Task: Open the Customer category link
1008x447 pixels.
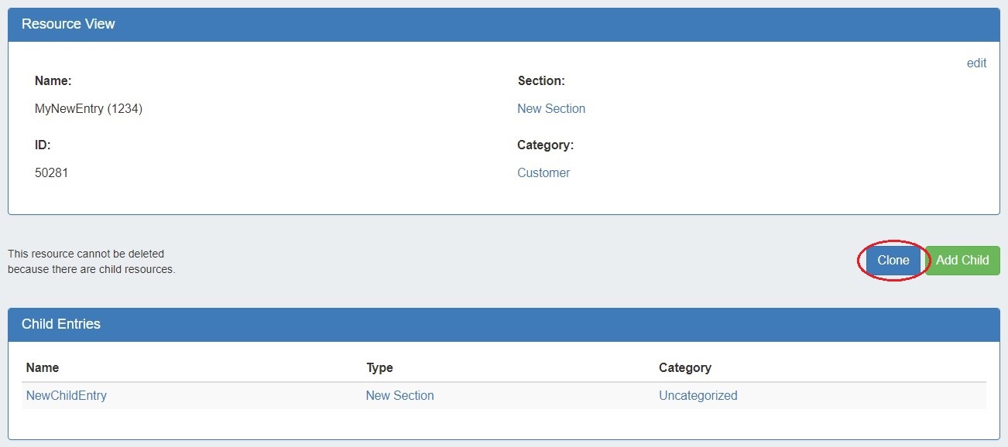Action: (543, 173)
